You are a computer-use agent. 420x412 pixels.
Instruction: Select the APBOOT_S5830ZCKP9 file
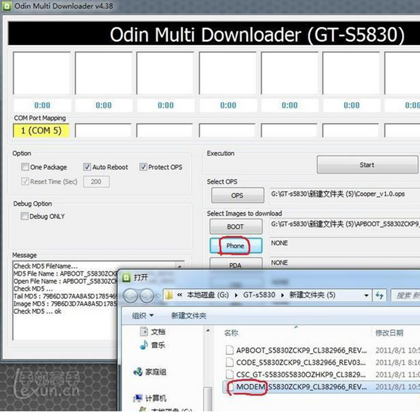pos(301,350)
